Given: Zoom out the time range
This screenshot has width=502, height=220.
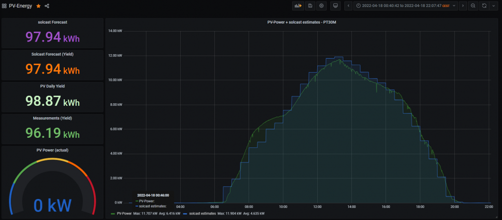Looking at the screenshot, I should point(473,6).
